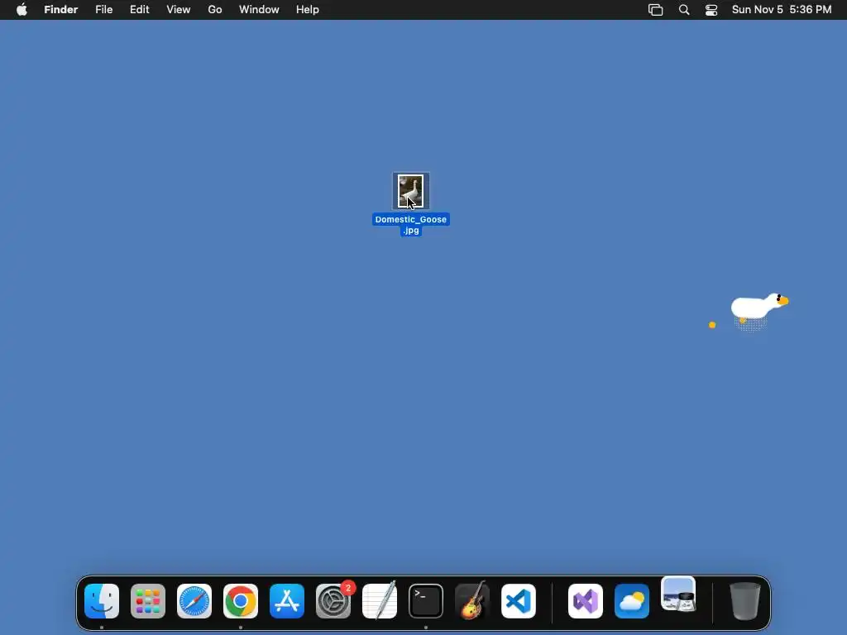Open Launchpad from the Dock
The image size is (847, 635).
(x=148, y=601)
